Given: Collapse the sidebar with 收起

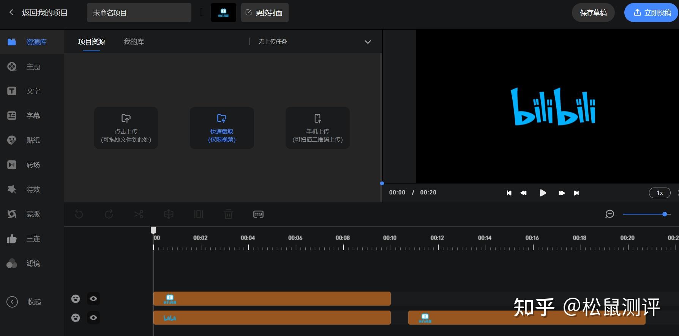Looking at the screenshot, I should pyautogui.click(x=24, y=302).
